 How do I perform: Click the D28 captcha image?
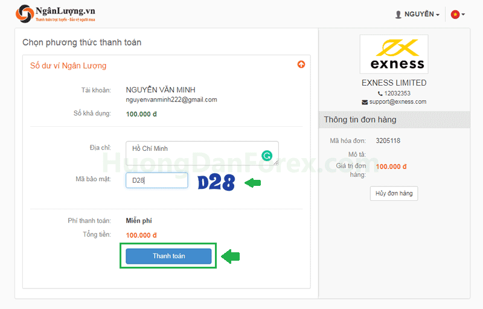(216, 183)
